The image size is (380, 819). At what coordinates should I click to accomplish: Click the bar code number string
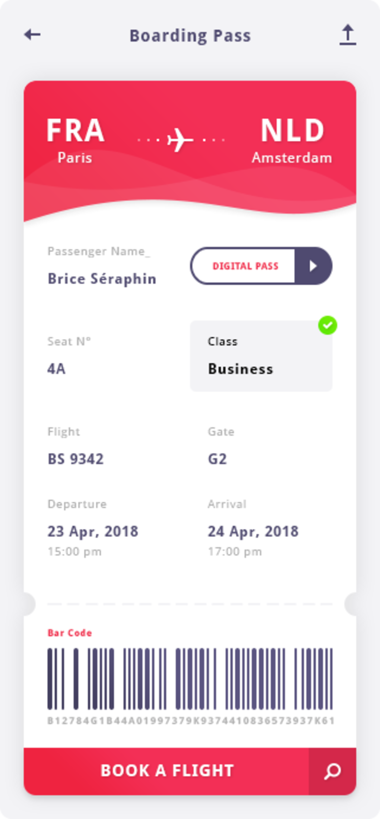[191, 721]
